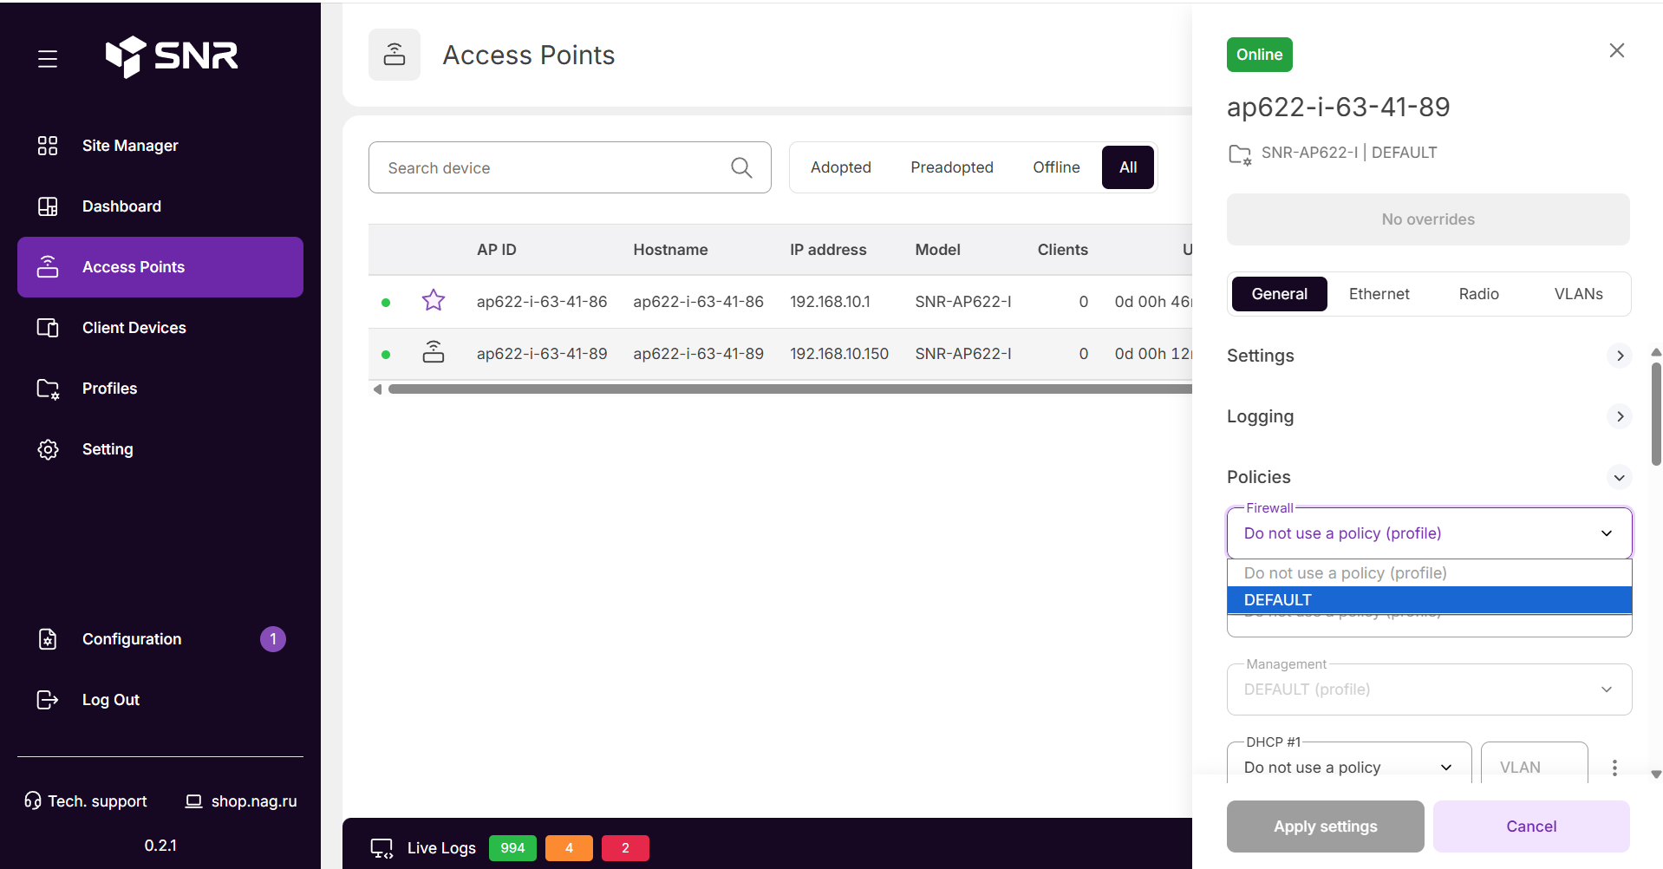Click the SNR logo
Screen dimensions: 1663x869
coord(172,56)
